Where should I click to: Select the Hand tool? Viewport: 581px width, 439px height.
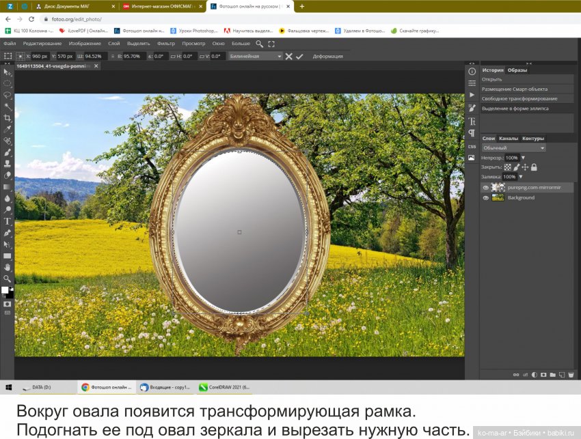pyautogui.click(x=8, y=268)
